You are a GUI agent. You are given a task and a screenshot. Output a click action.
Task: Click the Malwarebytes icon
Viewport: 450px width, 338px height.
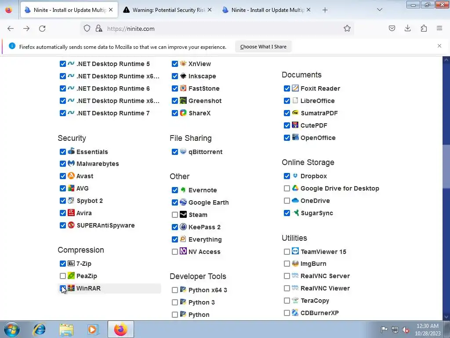(71, 164)
